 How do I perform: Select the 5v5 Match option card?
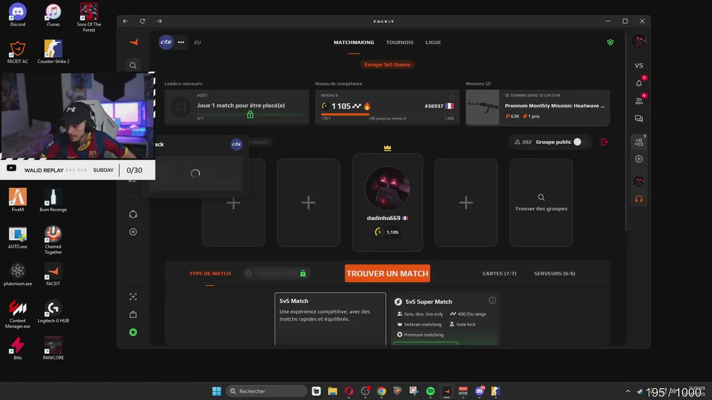click(330, 319)
